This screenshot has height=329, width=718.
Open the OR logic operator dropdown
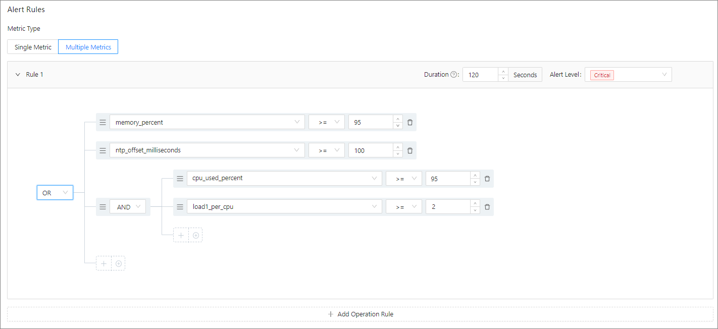[55, 193]
